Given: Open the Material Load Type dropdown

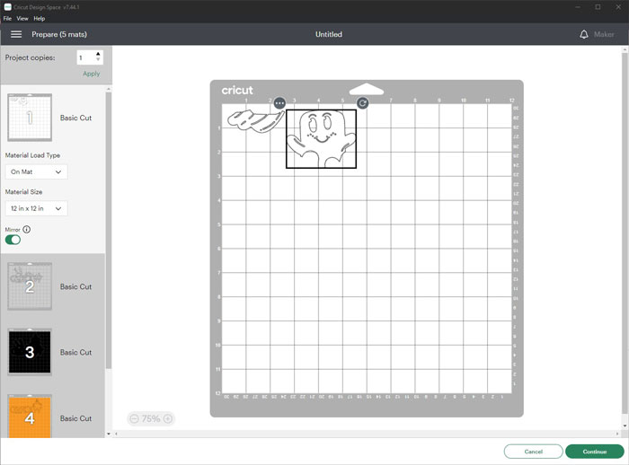Looking at the screenshot, I should coord(36,172).
